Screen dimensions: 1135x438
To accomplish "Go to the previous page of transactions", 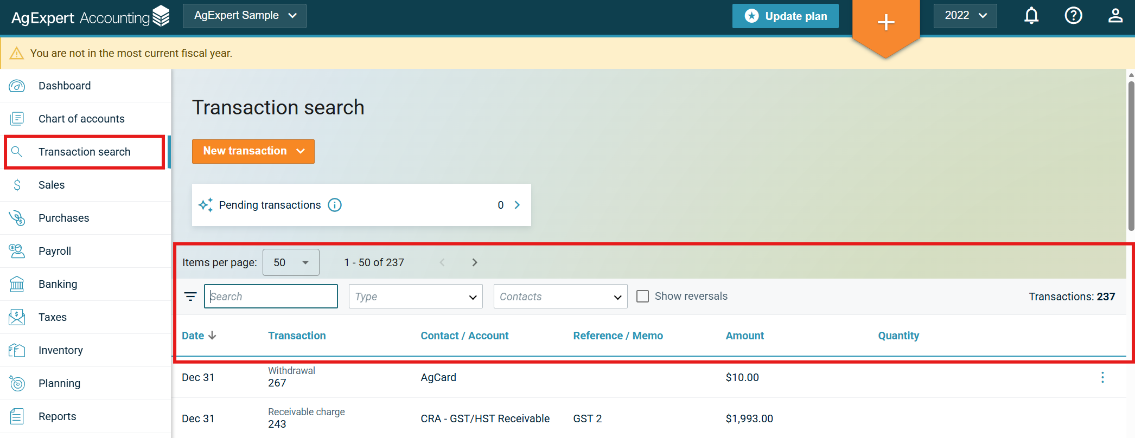I will pyautogui.click(x=442, y=262).
